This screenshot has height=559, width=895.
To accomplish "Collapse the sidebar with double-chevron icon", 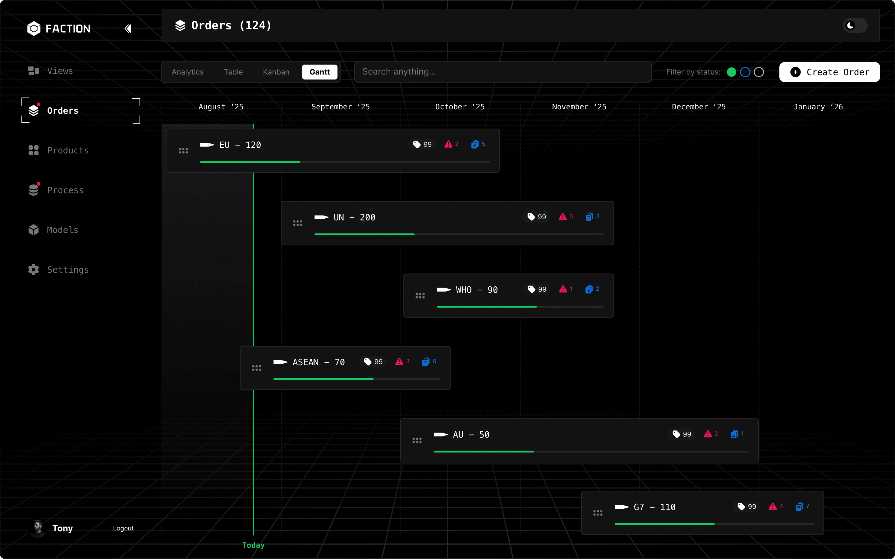I will [128, 29].
